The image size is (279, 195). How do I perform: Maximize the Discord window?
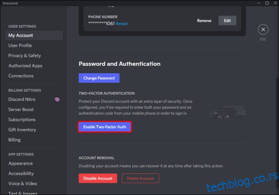[x=267, y=3]
